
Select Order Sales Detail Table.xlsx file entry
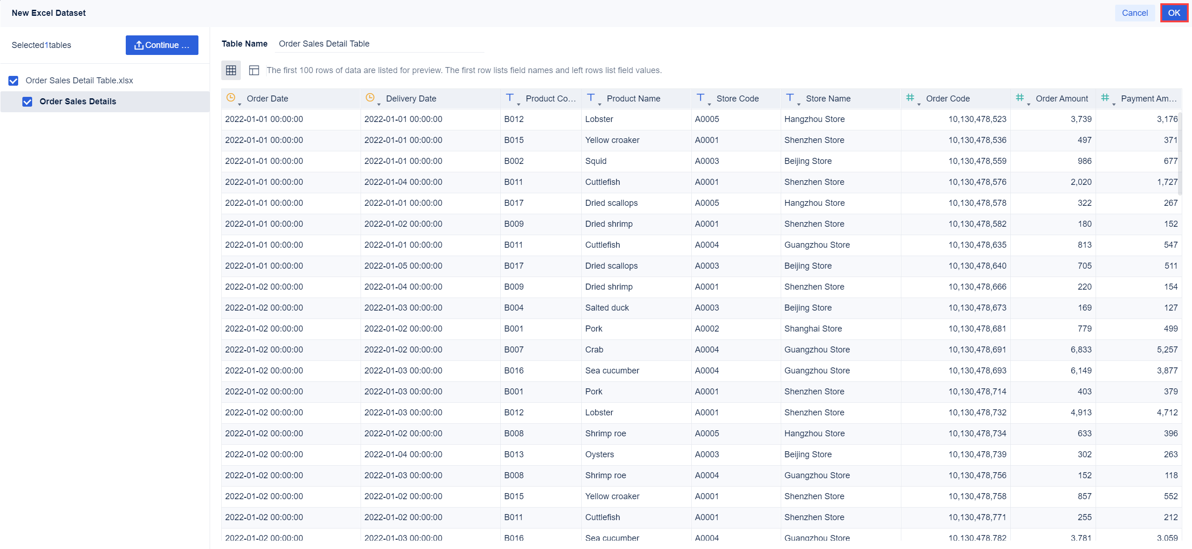point(79,81)
